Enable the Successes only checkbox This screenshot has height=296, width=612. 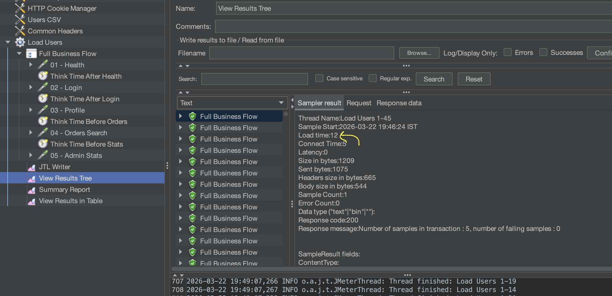click(x=543, y=52)
